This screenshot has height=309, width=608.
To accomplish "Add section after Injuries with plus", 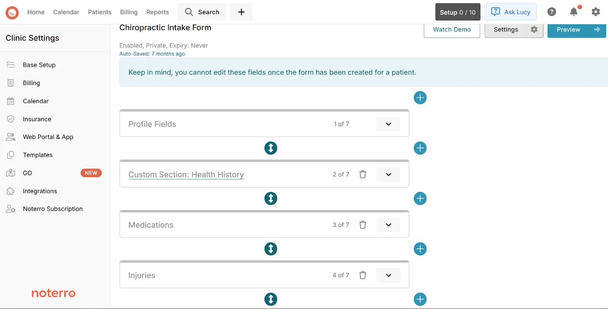I will coord(420,299).
